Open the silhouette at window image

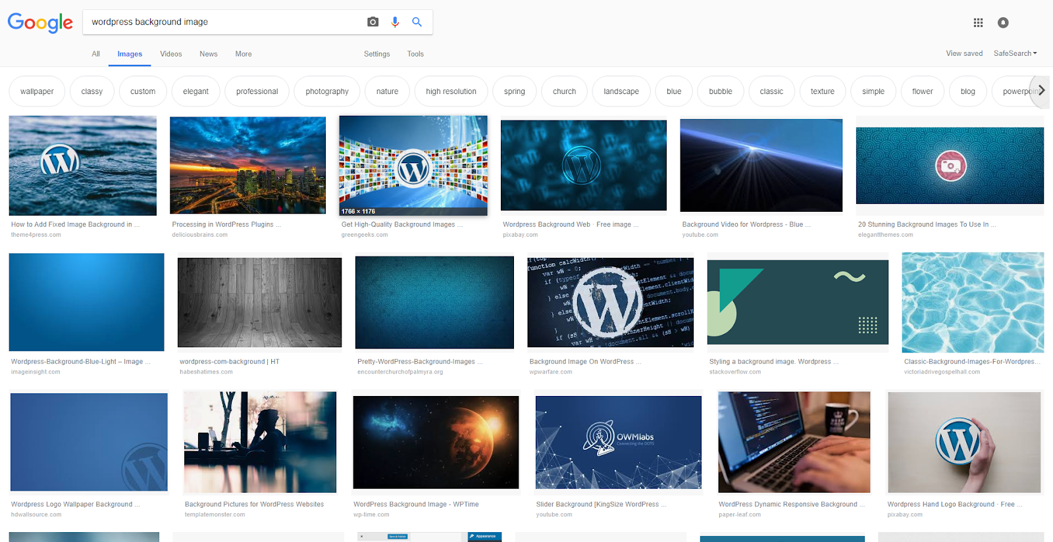260,442
